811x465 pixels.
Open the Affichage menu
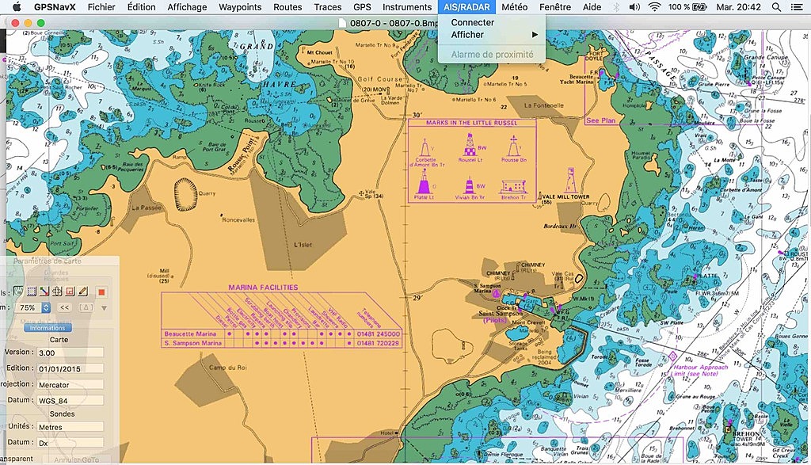coord(187,7)
